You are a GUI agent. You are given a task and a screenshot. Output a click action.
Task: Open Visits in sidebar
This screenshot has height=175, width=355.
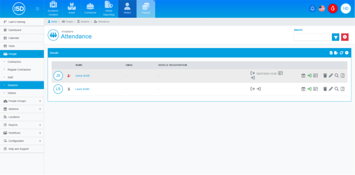(22, 46)
